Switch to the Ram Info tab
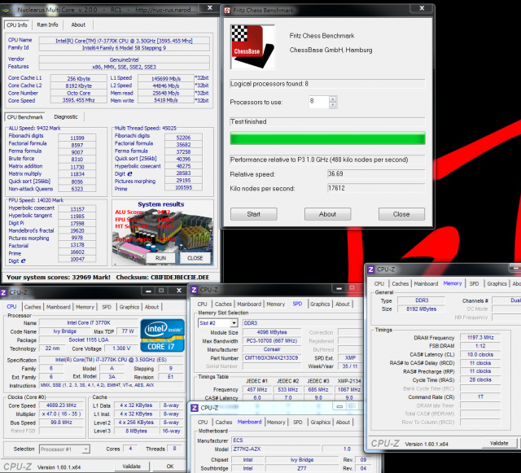The width and height of the screenshot is (521, 473). pyautogui.click(x=47, y=25)
